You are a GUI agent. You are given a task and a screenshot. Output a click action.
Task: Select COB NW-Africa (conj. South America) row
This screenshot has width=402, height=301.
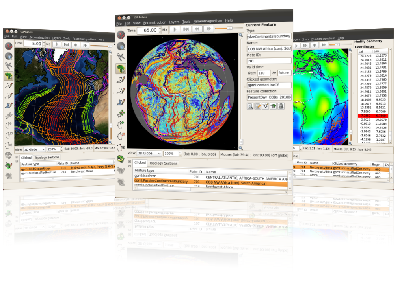211,182
